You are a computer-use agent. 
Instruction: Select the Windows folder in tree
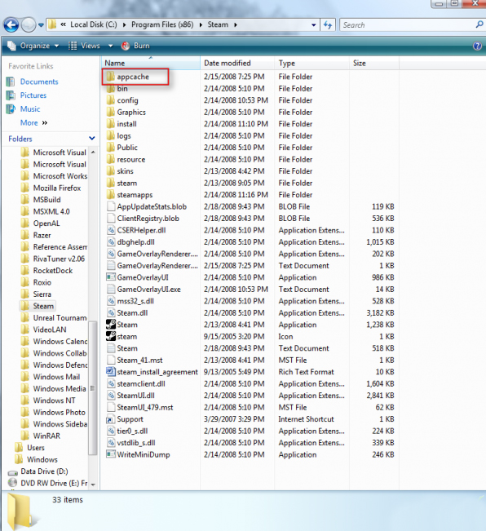[x=36, y=459]
